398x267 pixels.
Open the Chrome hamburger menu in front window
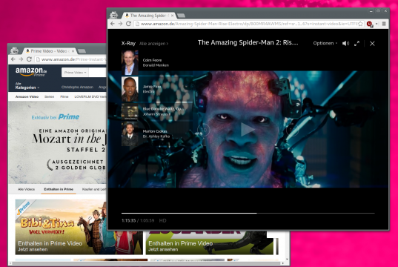(x=384, y=24)
